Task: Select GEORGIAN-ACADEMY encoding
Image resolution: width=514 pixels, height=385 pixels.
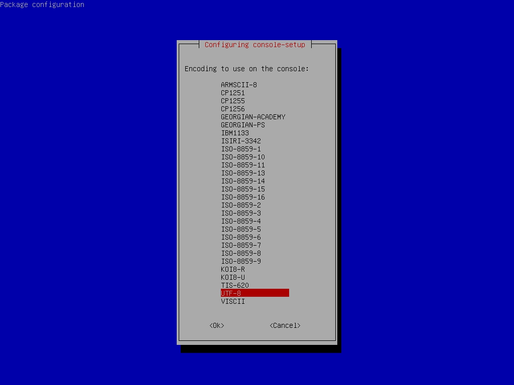Action: pyautogui.click(x=253, y=117)
